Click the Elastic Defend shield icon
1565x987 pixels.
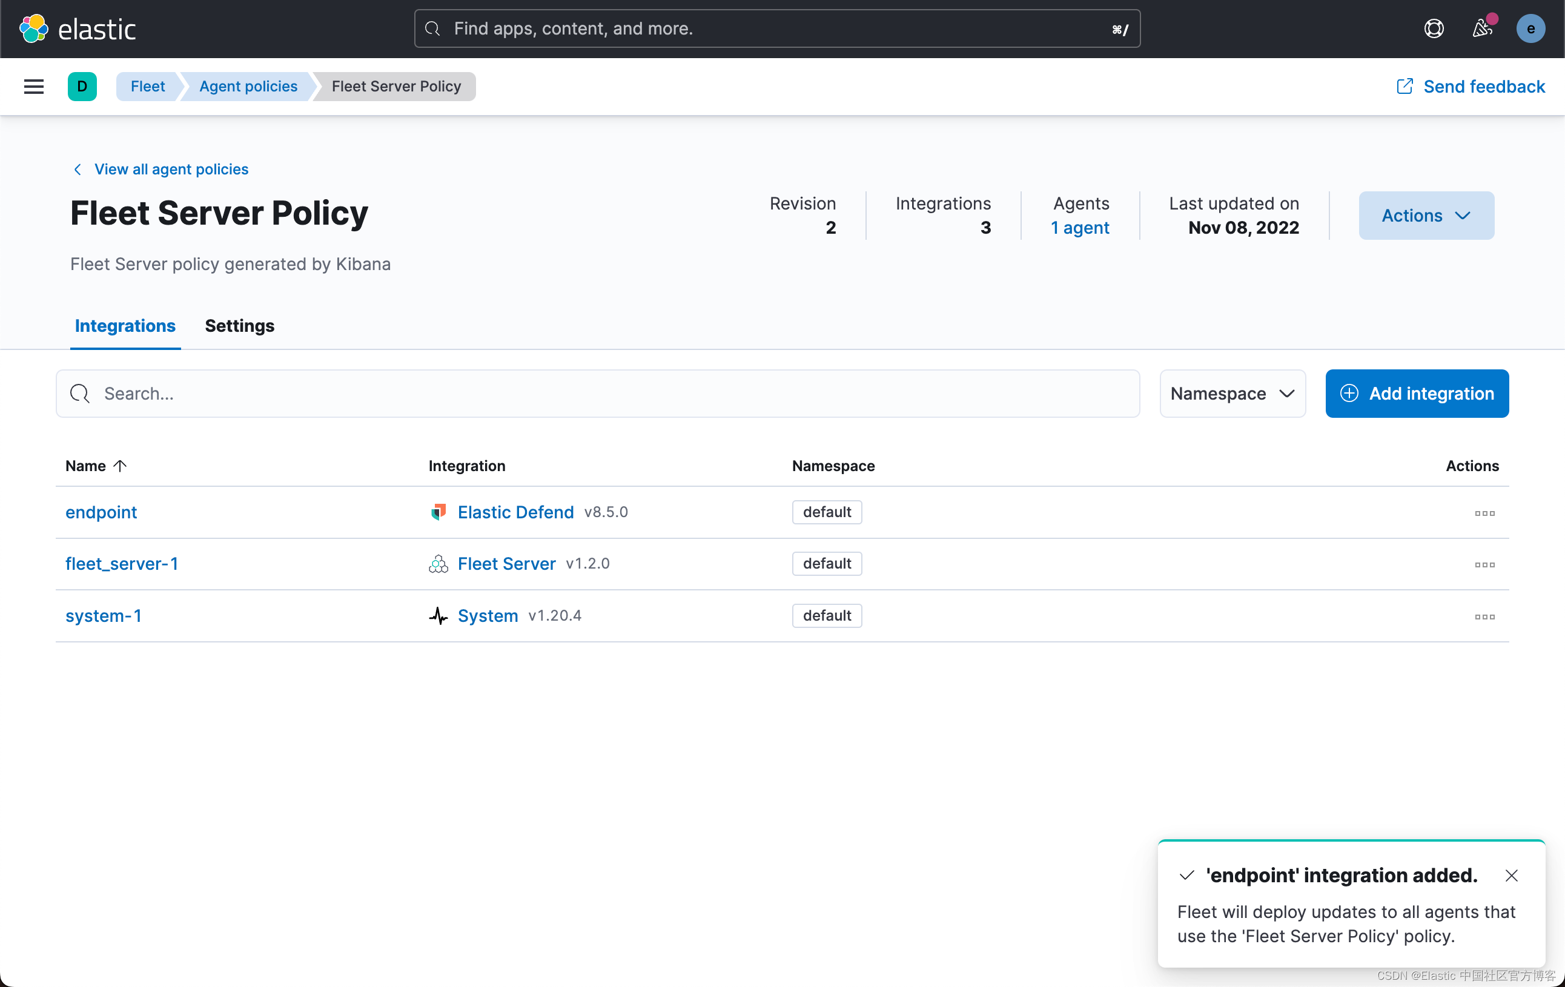tap(438, 512)
